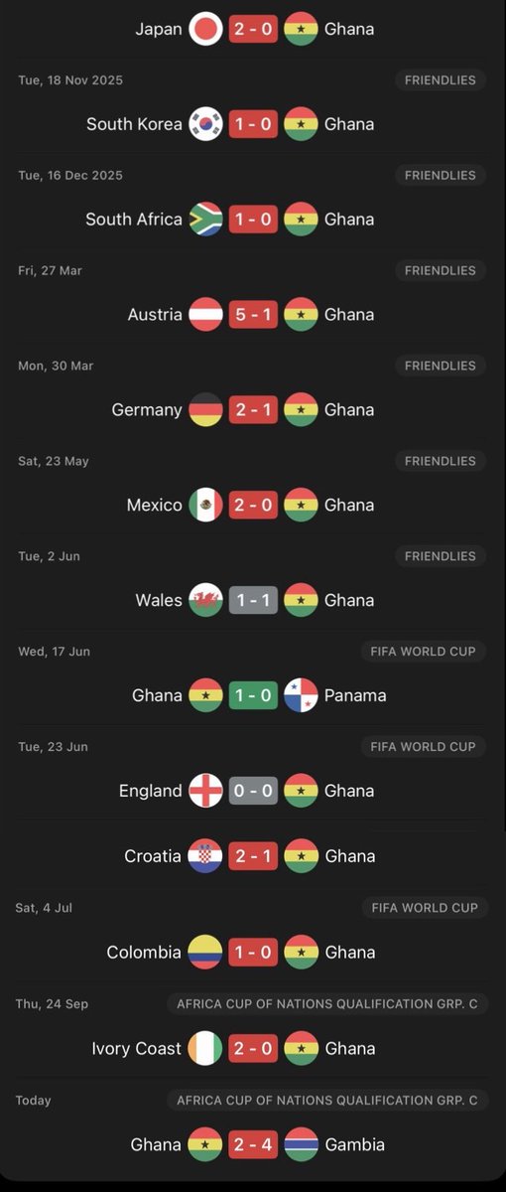506x1192 pixels.
Task: Tap the England flag icon
Action: click(205, 791)
